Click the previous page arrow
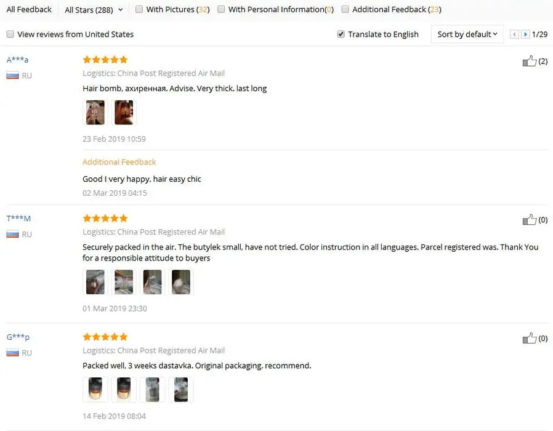553x431 pixels. [x=515, y=34]
